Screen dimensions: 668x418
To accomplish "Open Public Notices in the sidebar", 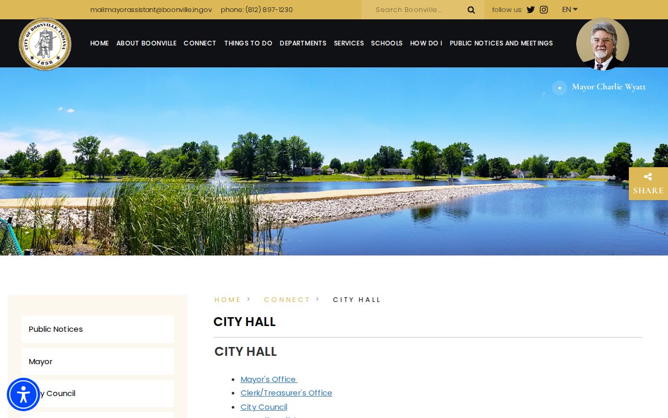I will pyautogui.click(x=98, y=329).
